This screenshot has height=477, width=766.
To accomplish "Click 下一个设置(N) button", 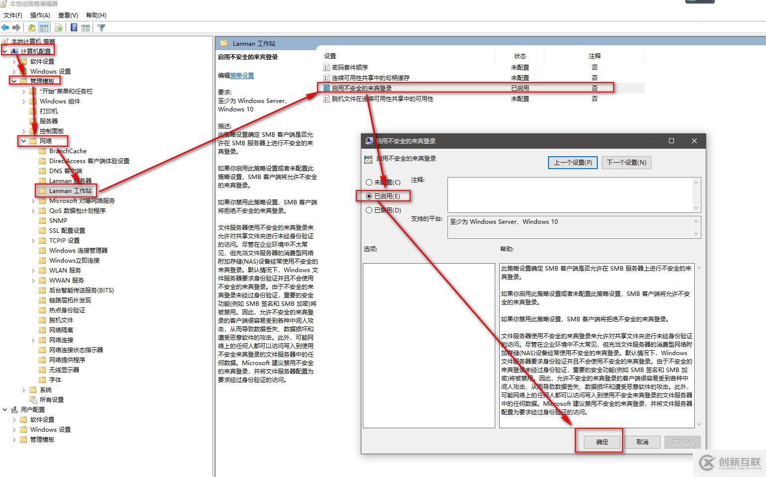I will click(x=626, y=162).
